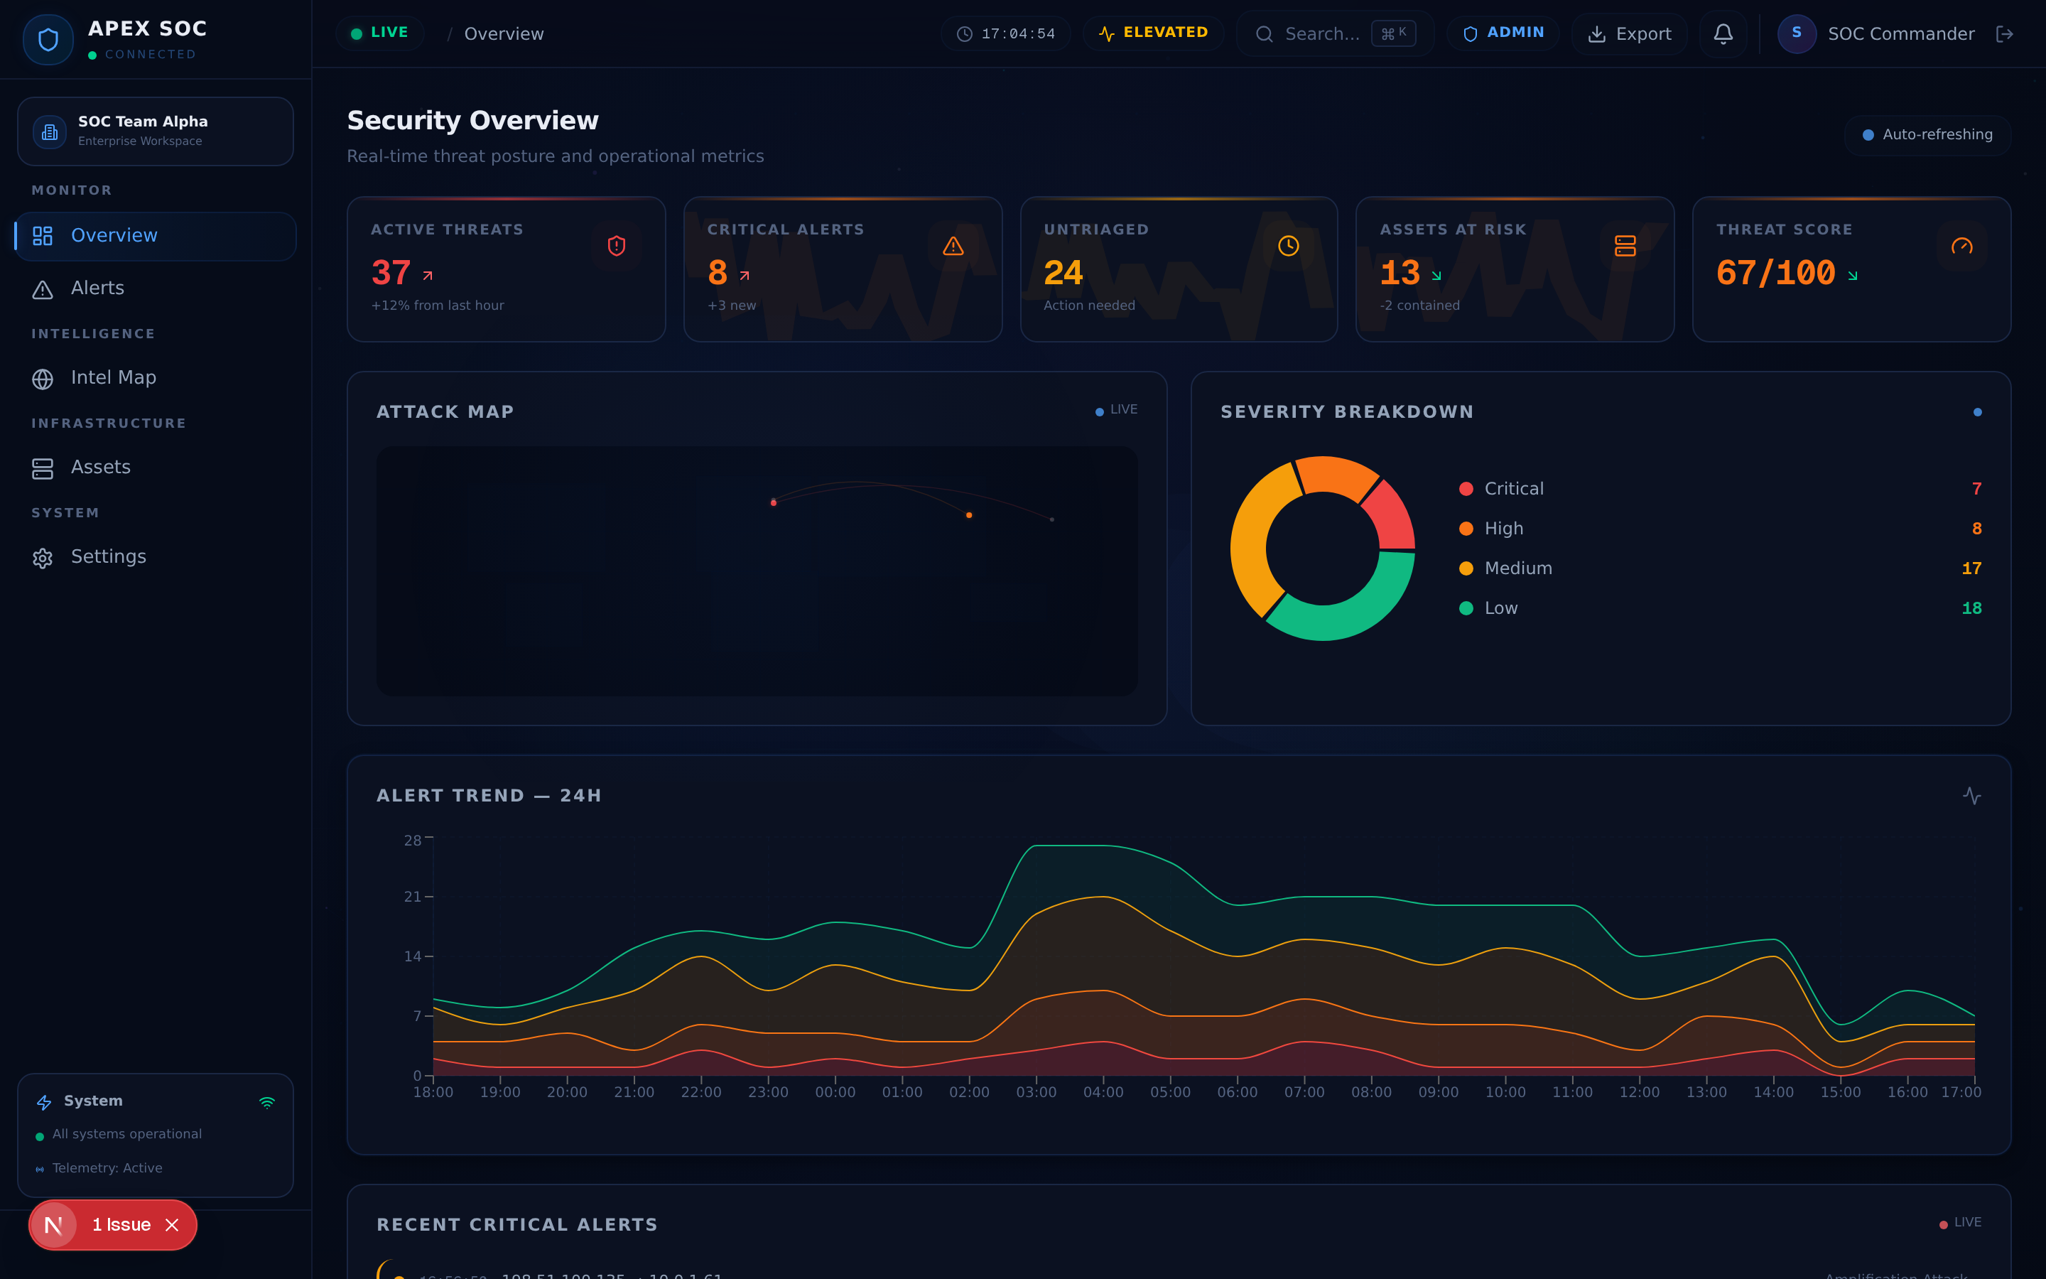The height and width of the screenshot is (1279, 2046).
Task: Click the Assets at Risk count 13
Action: point(1400,272)
